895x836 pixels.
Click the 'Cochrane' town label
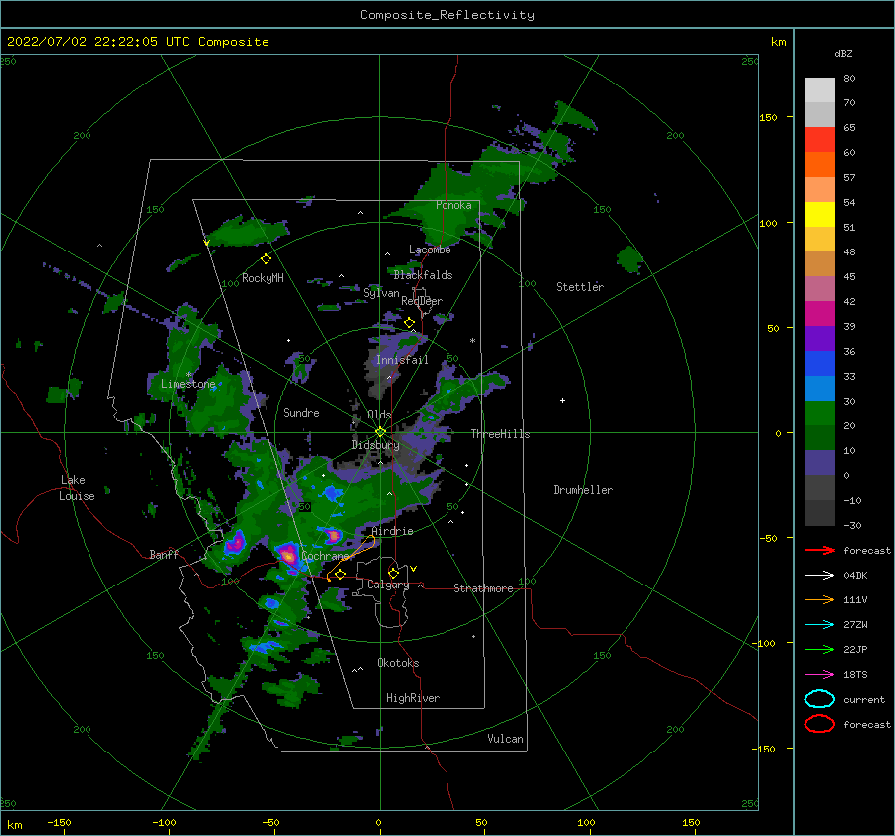pos(325,556)
